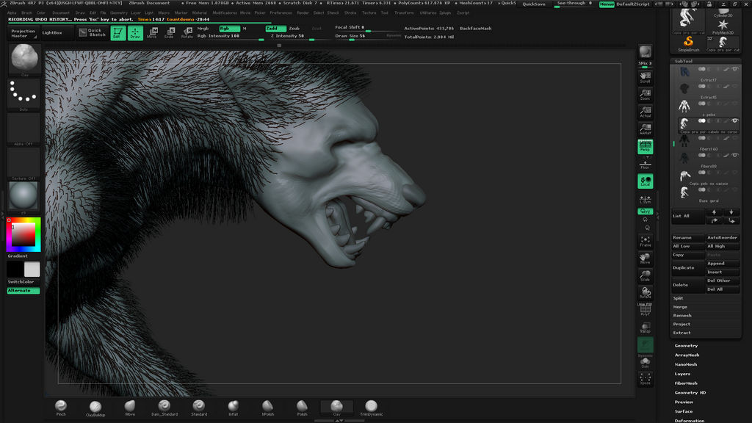Expand the FiberMesh section
752x423 pixels.
(686, 383)
